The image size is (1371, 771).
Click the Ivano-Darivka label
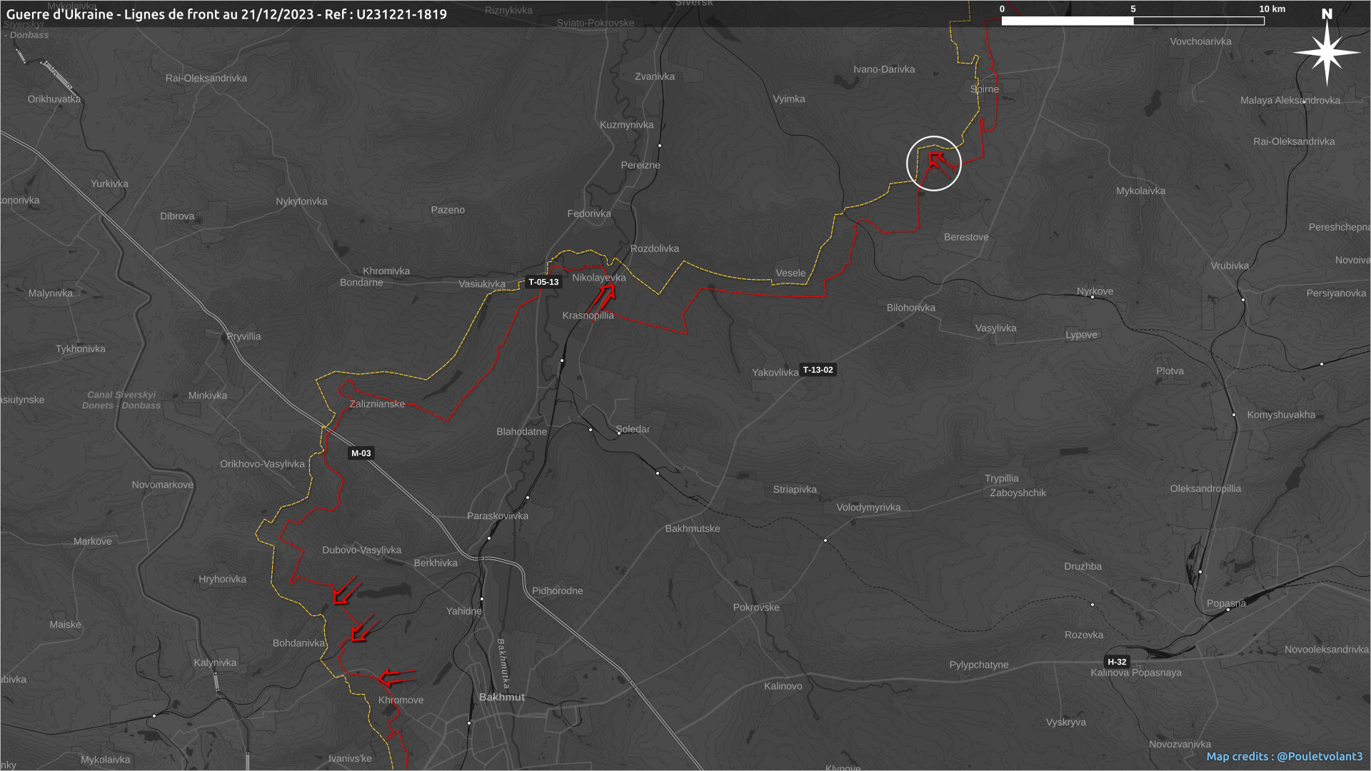(x=884, y=69)
